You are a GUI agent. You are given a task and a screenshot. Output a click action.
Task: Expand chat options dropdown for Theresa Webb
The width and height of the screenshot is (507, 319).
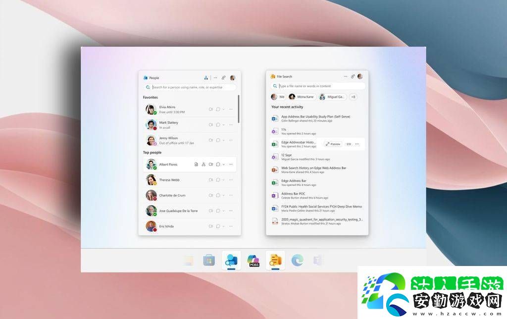pyautogui.click(x=223, y=180)
